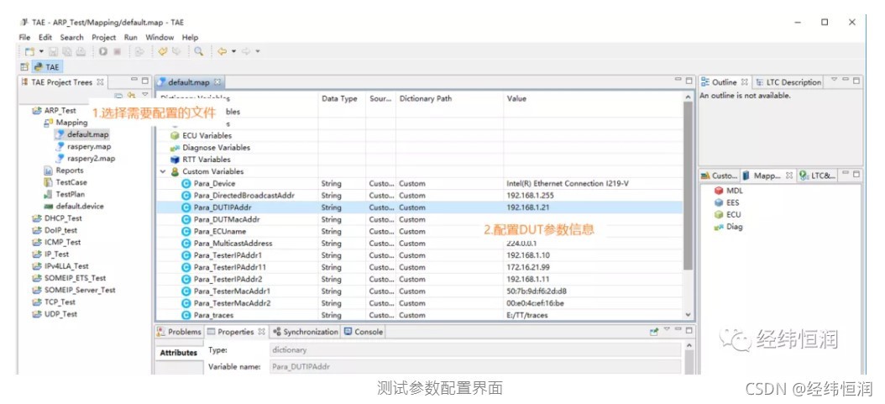Image resolution: width=885 pixels, height=404 pixels.
Task: Switch to the LTC&... tab
Action: click(x=818, y=176)
